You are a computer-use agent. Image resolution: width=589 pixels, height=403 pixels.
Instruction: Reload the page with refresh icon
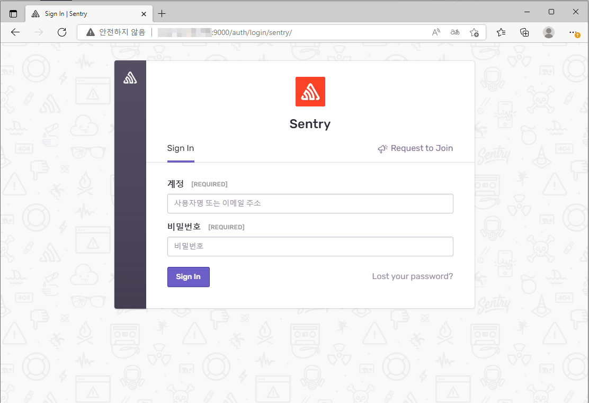tap(62, 32)
